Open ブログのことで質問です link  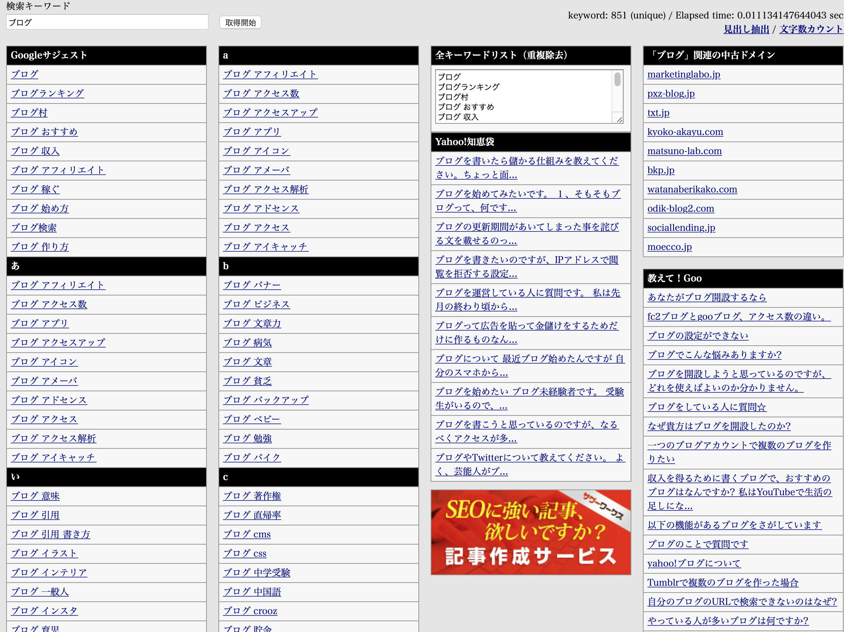698,544
